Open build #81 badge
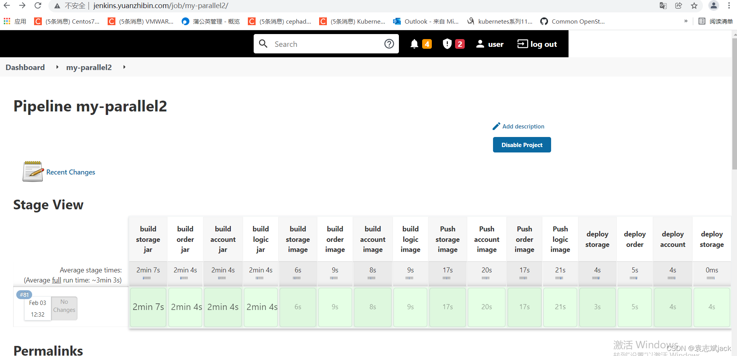This screenshot has width=737, height=356. point(24,294)
